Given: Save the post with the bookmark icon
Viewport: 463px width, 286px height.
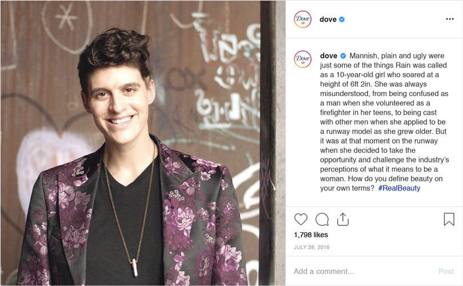Looking at the screenshot, I should click(x=449, y=219).
